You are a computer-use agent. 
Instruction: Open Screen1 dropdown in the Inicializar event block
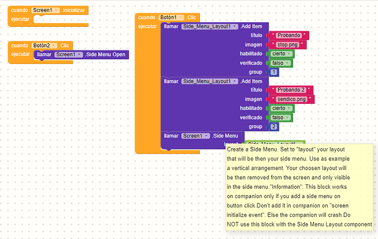(x=56, y=10)
